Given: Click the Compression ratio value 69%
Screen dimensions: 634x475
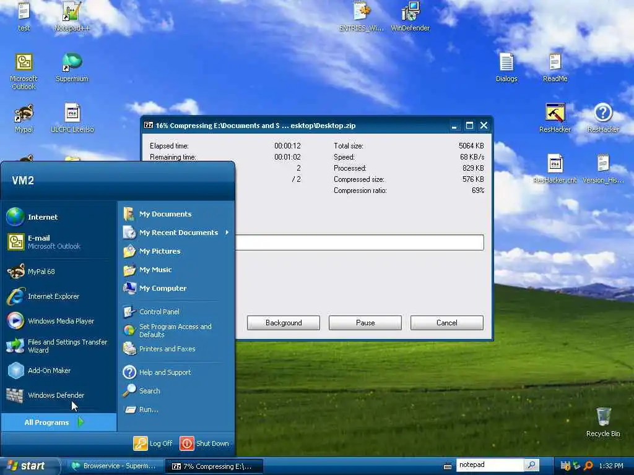Looking at the screenshot, I should (x=478, y=190).
